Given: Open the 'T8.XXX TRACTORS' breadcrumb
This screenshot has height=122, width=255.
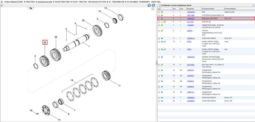Looking at the screenshot, I should coord(62,2).
